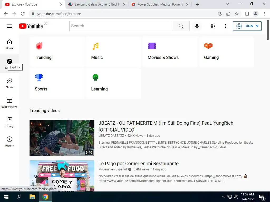Screen dimensions: 270x202
Task: Open the MrBeast en Español channel link
Action: pyautogui.click(x=113, y=169)
